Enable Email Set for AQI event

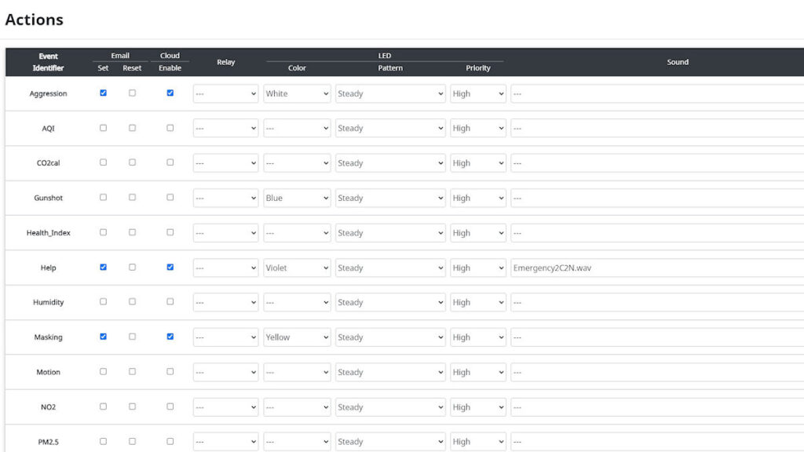coord(103,128)
